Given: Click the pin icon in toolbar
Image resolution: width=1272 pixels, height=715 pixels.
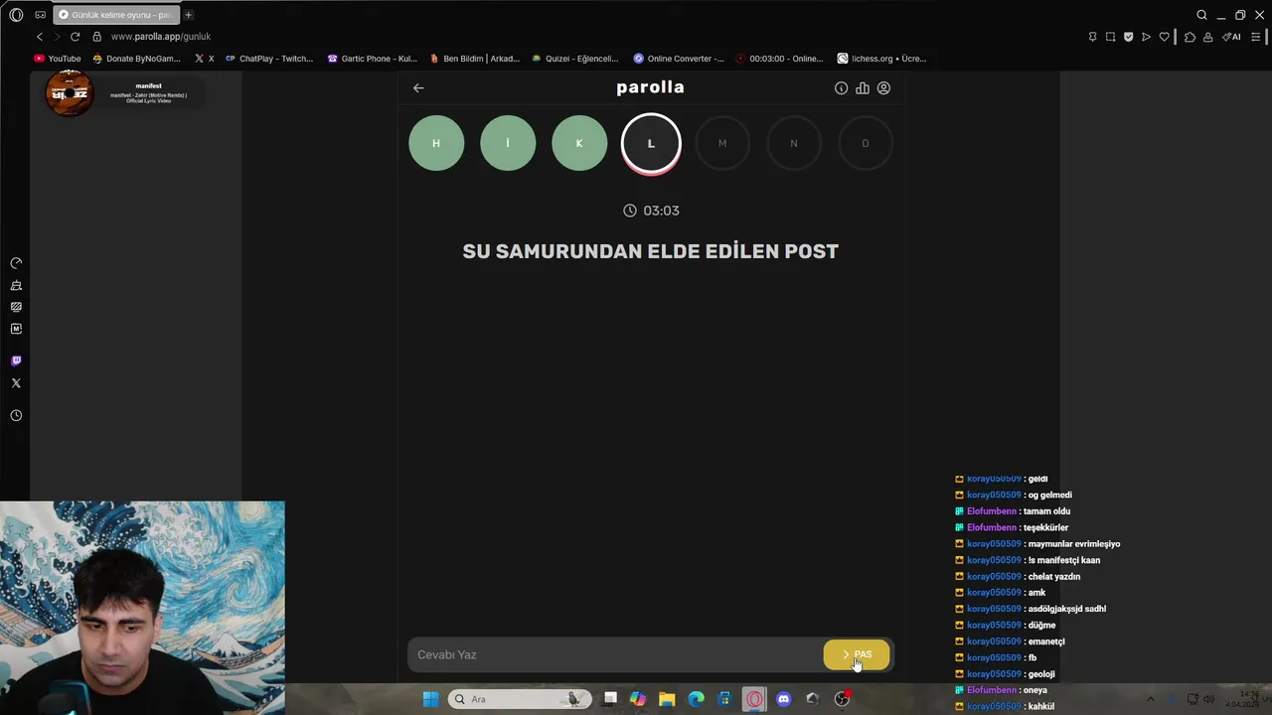Looking at the screenshot, I should click(1092, 37).
